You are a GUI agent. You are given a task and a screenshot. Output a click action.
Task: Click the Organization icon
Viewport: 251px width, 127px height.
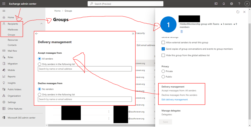[4, 96]
